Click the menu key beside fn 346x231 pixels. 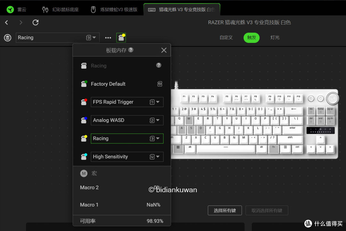coord(285,149)
